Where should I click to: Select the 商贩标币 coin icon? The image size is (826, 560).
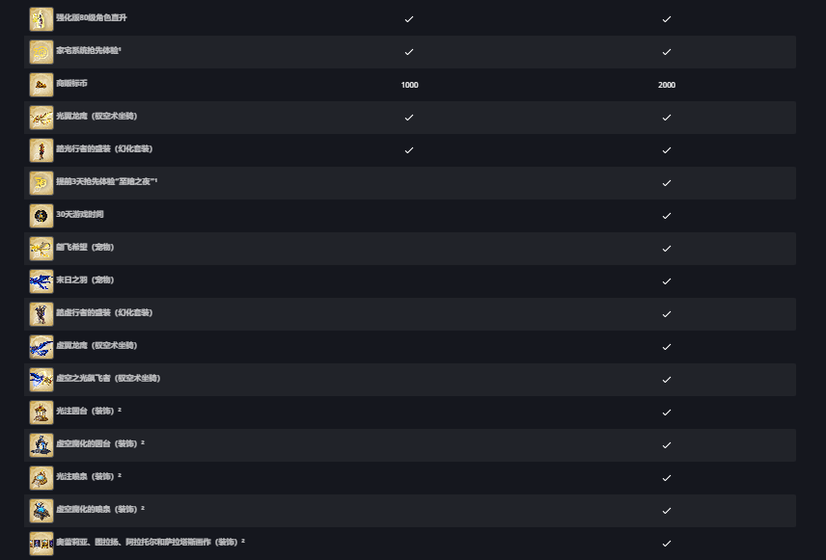(x=41, y=85)
